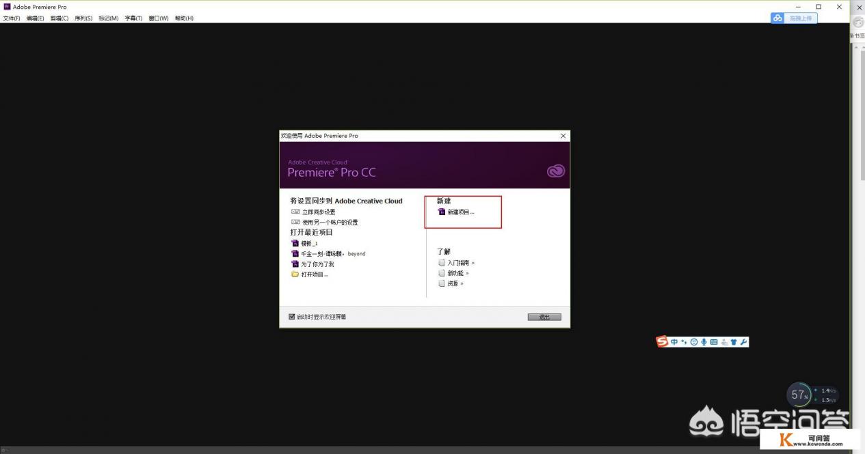Click the Sogou S logo on IME bar
Viewport: 865px width, 454px height.
click(662, 341)
